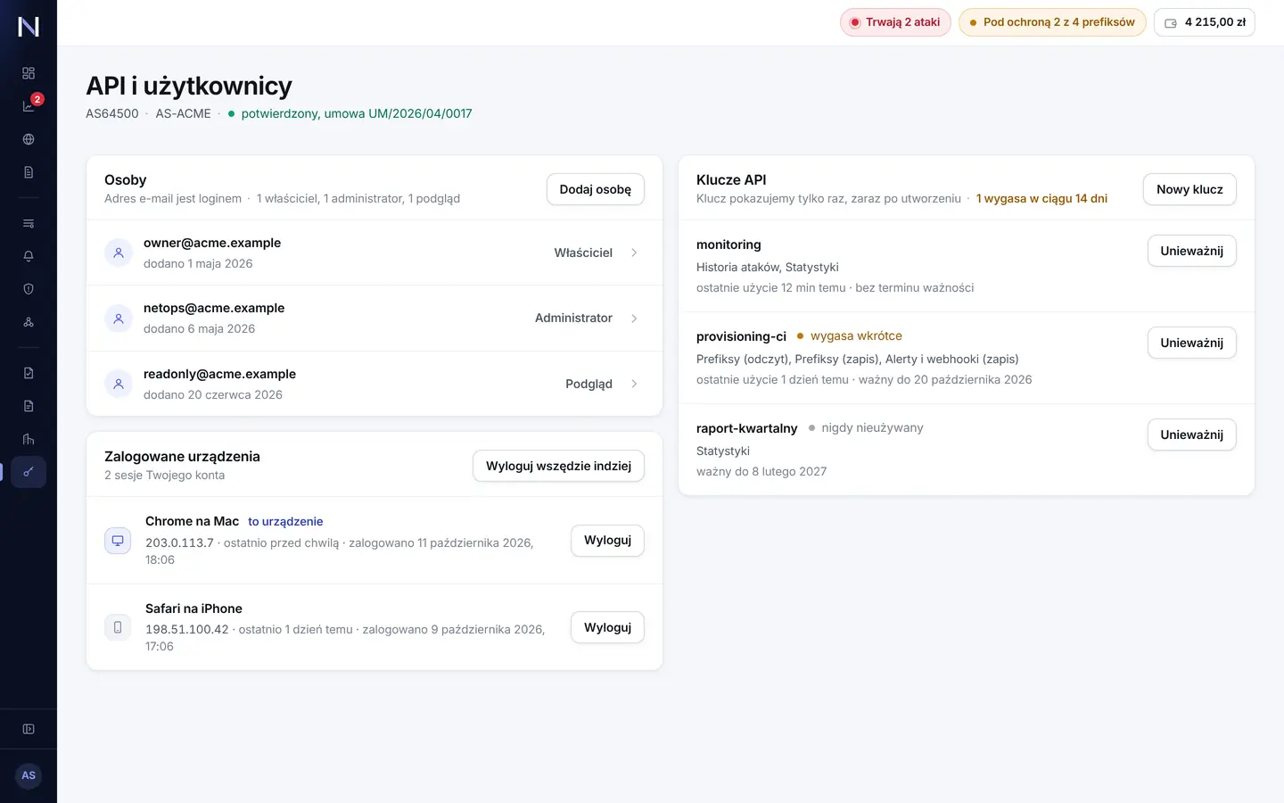Click the Dodaj osobę button
The image size is (1284, 803).
596,189
